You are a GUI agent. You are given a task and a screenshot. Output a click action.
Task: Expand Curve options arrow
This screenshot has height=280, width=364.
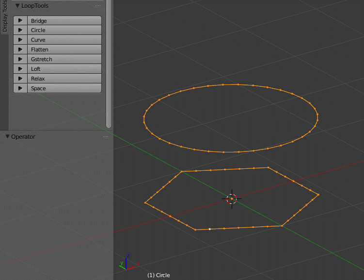pos(20,40)
